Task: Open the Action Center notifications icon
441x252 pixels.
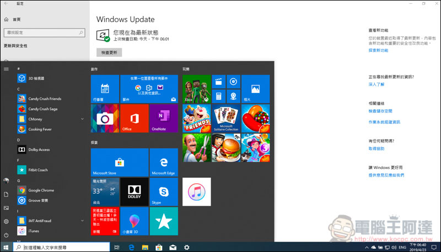Action: [x=434, y=248]
